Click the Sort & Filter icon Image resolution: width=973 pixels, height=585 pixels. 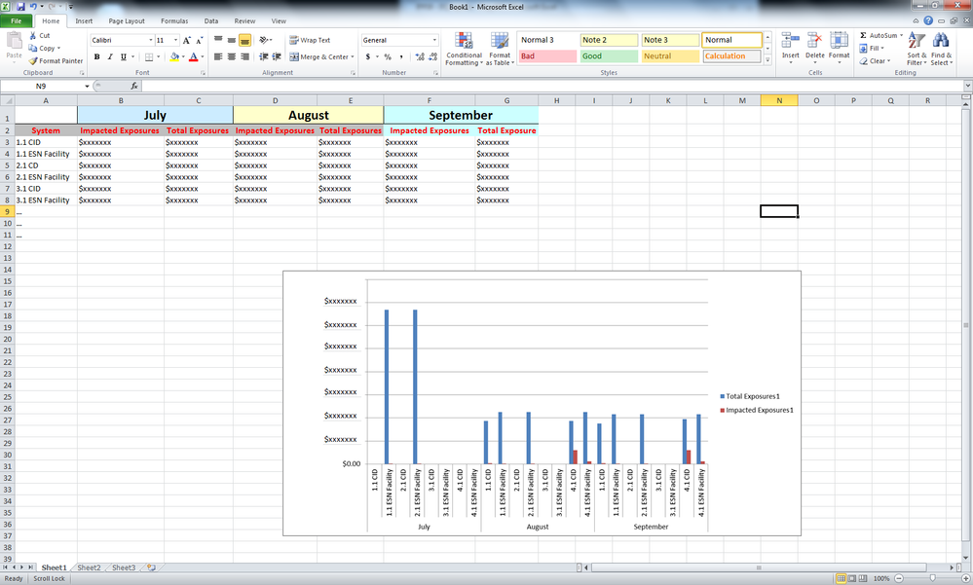pyautogui.click(x=917, y=41)
